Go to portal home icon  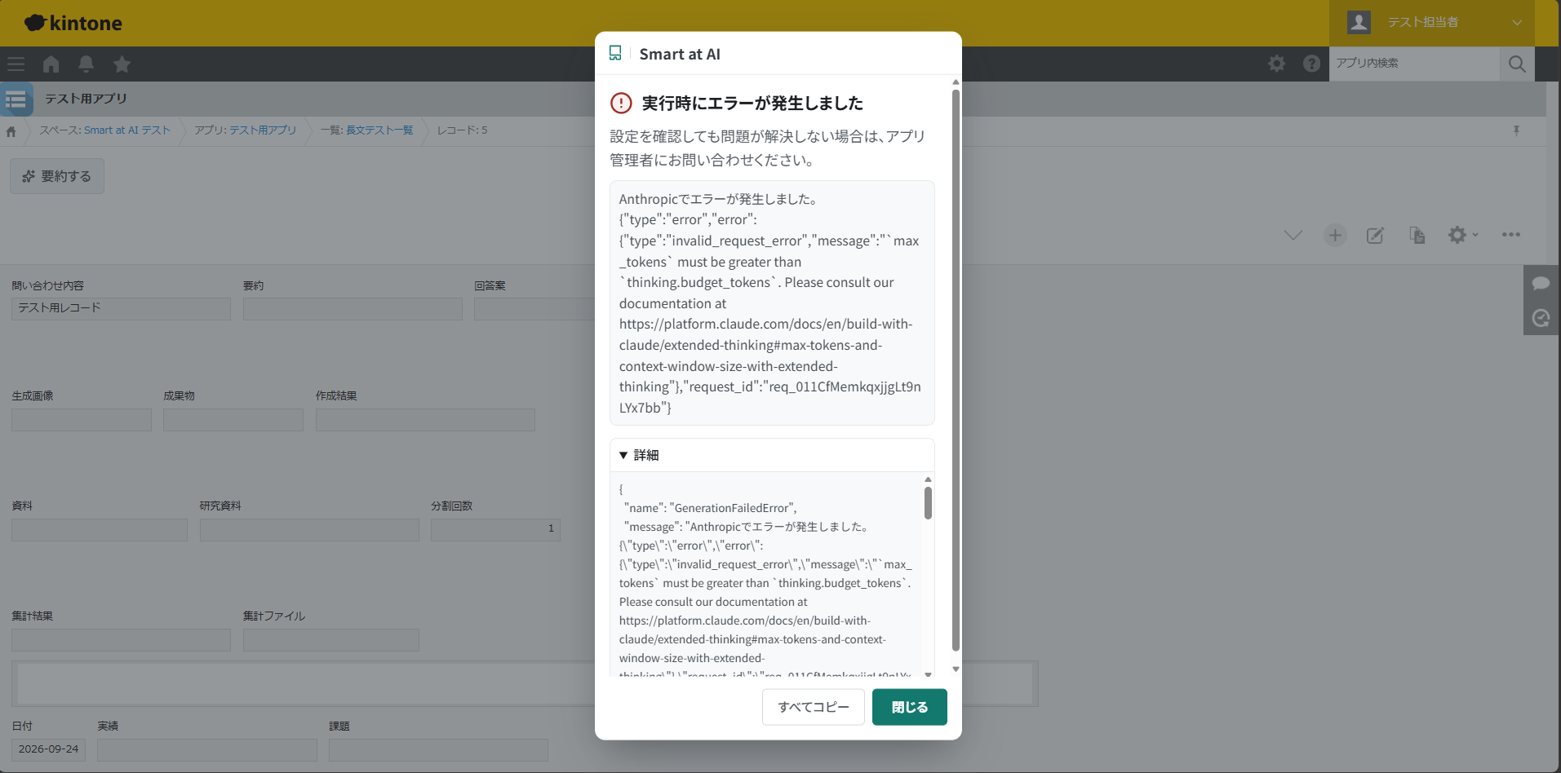tap(51, 64)
